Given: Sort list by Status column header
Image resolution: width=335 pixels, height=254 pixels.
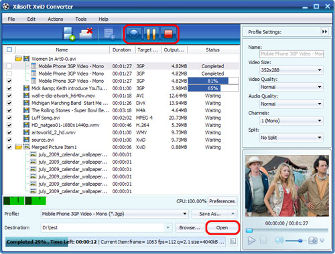Looking at the screenshot, I should 212,49.
